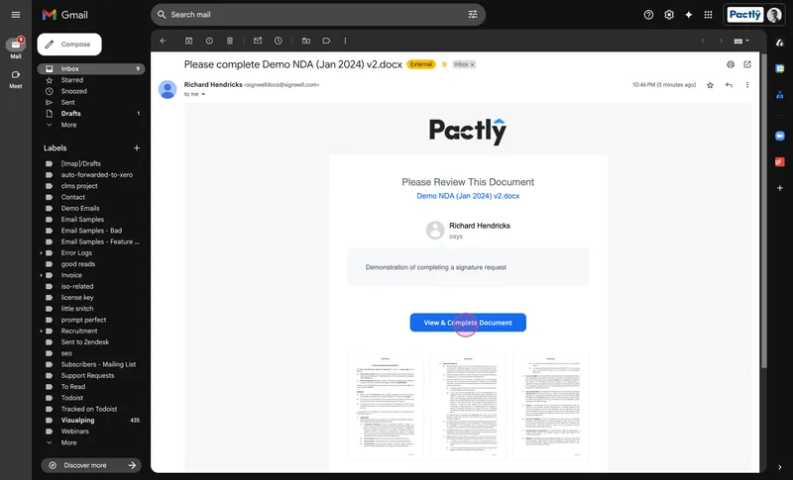Open Gemini sparkle icon
Viewport: 793px width, 480px height.
point(688,15)
